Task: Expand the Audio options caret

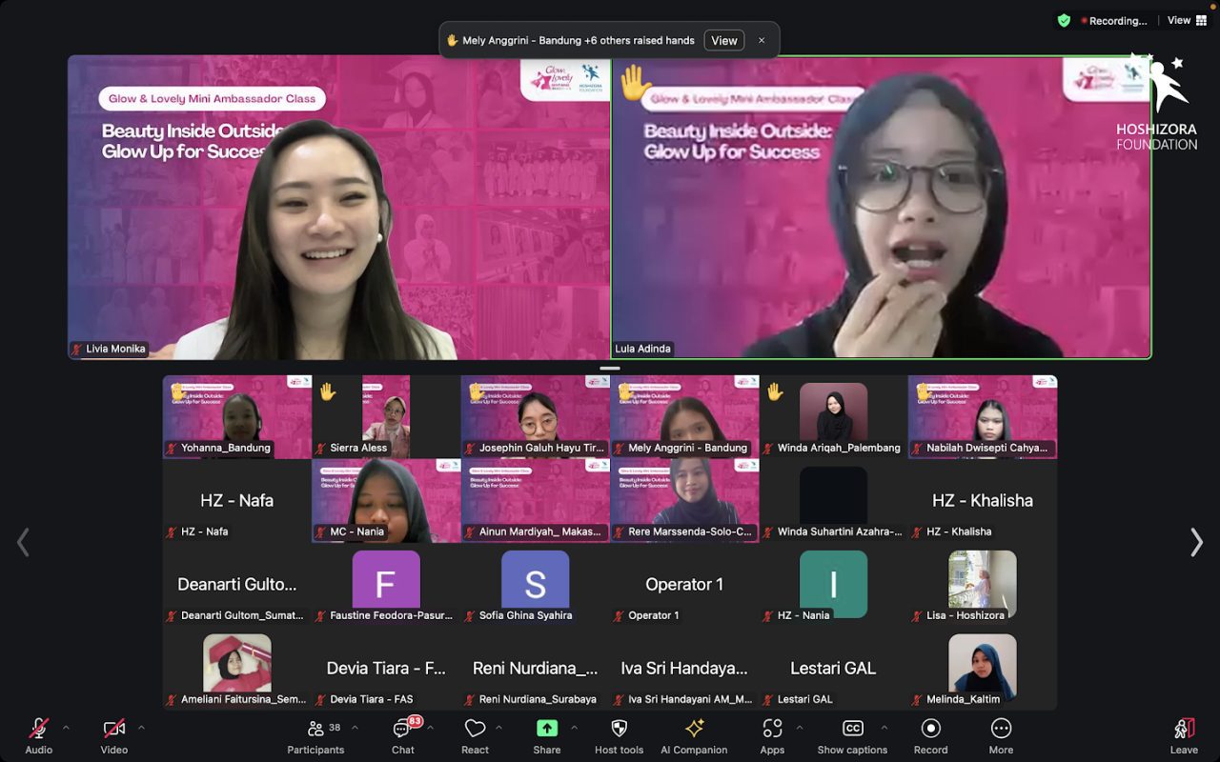Action: (66, 729)
